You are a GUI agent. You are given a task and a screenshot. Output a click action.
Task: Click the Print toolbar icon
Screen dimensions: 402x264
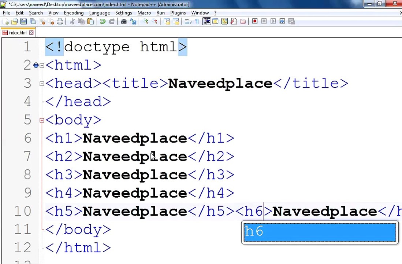click(x=60, y=21)
